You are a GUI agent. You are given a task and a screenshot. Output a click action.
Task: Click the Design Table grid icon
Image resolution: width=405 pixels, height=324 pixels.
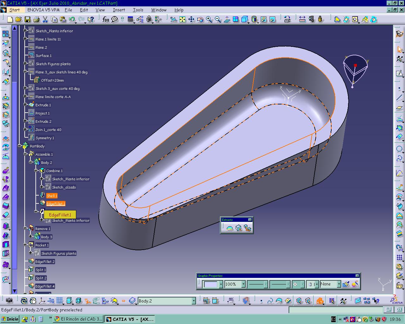coord(131,20)
